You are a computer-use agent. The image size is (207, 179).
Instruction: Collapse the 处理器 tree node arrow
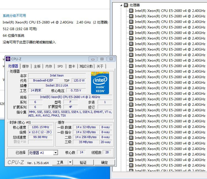click(121, 5)
